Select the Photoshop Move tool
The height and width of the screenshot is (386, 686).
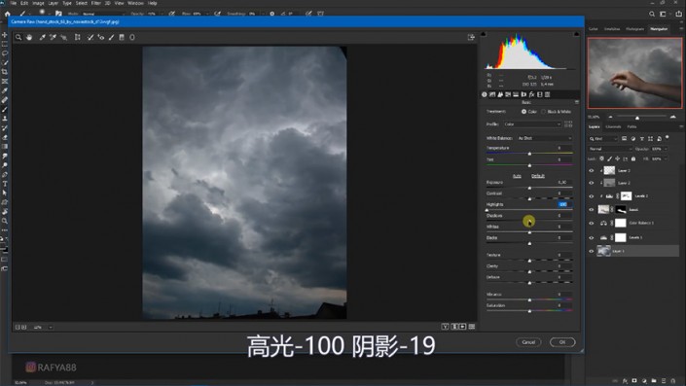pos(4,35)
